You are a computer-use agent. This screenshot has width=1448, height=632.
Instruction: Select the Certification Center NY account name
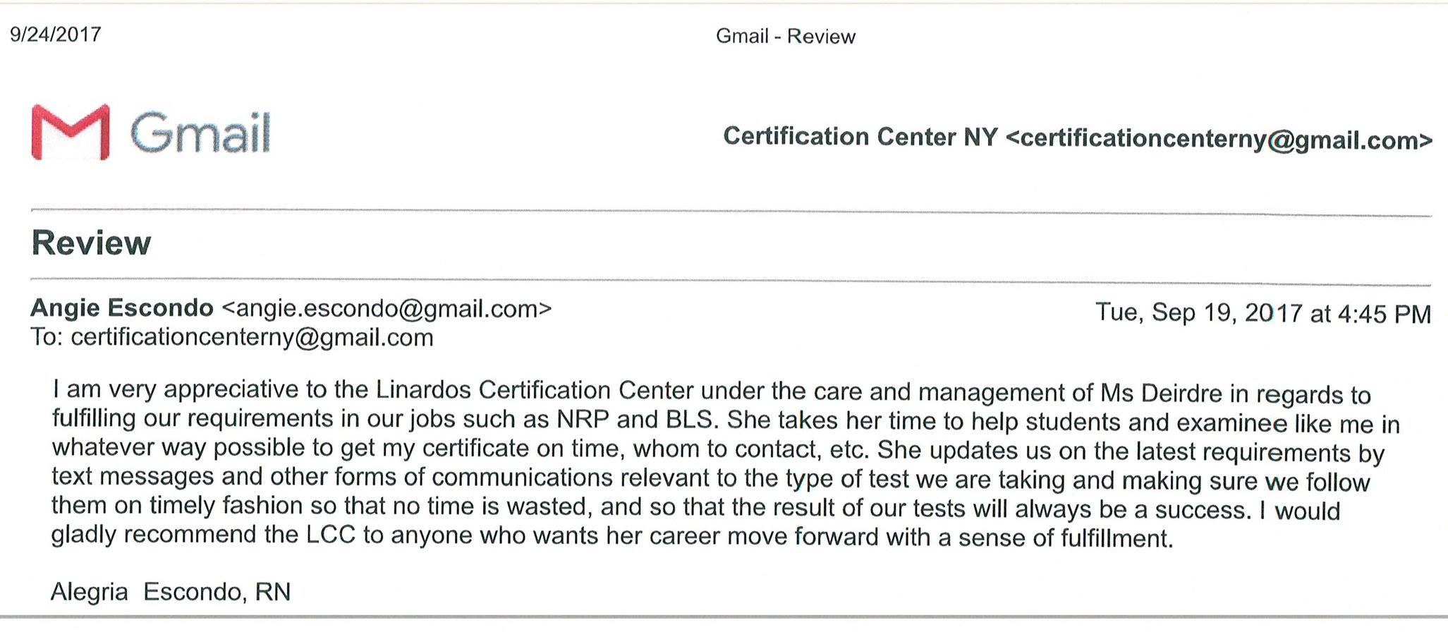coord(860,136)
